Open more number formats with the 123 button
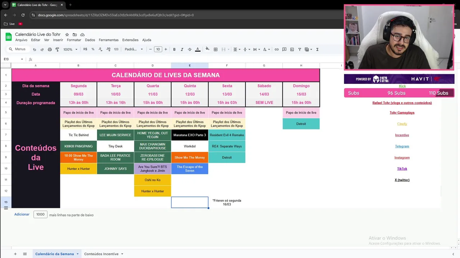 pyautogui.click(x=116, y=49)
